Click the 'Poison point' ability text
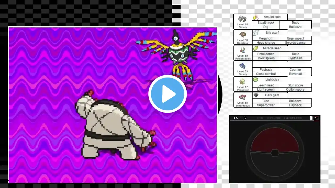 243,59
